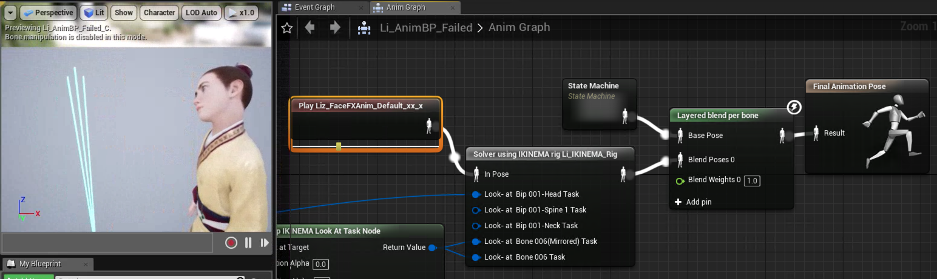Click the Anim Graph breadcrumb item

[519, 27]
